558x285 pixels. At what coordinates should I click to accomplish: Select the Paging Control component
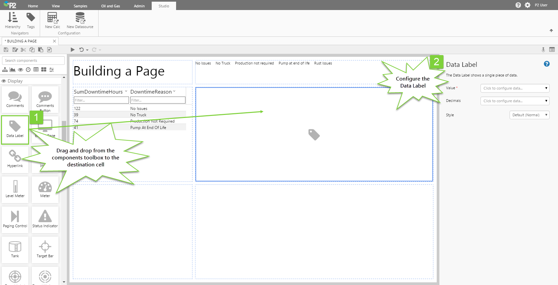coord(15,220)
